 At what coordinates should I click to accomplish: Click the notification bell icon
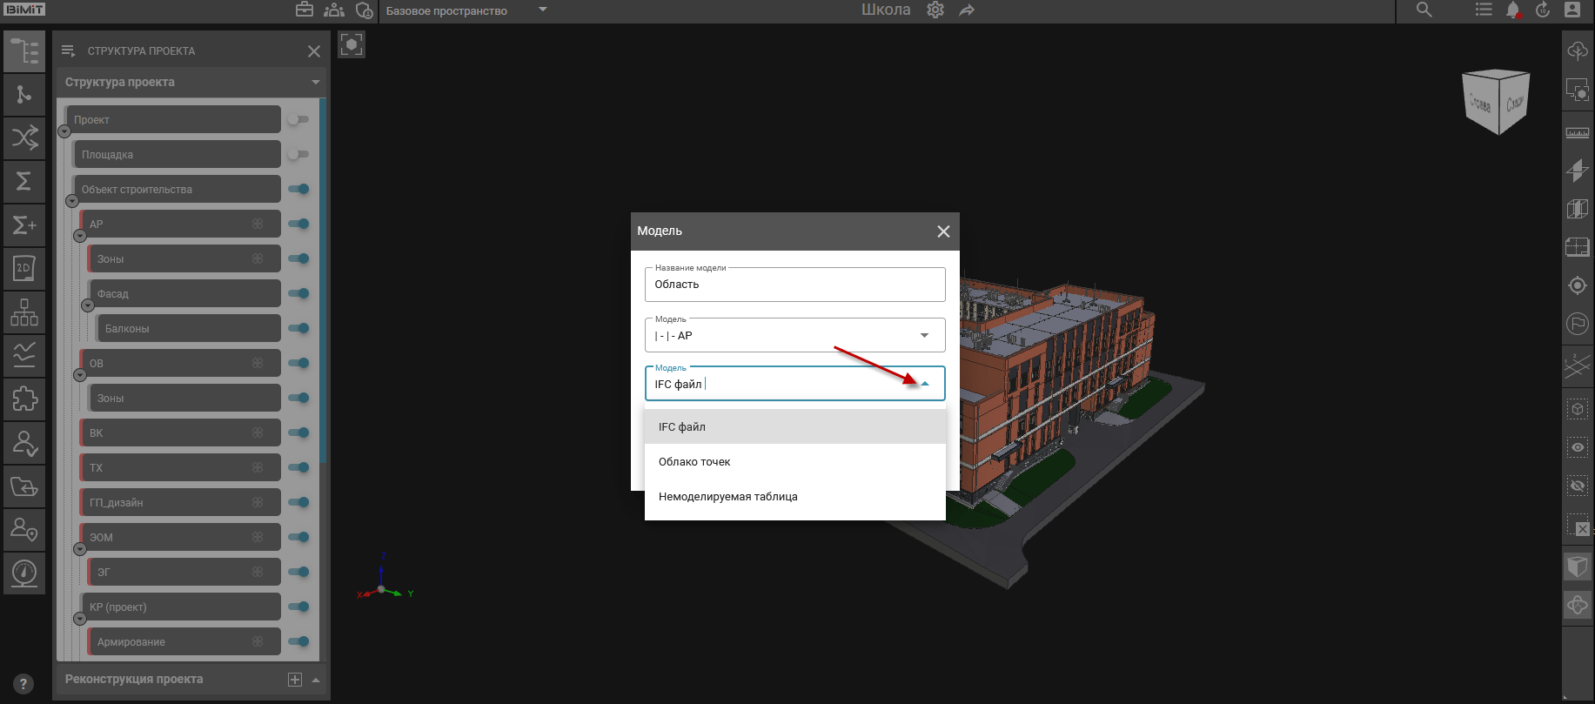[1513, 10]
